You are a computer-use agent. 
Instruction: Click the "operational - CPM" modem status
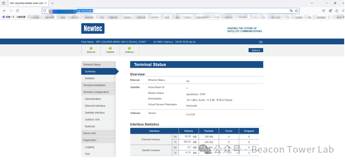pos(196,94)
